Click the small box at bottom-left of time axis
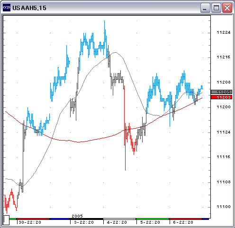The image size is (235, 228). coord(6,220)
